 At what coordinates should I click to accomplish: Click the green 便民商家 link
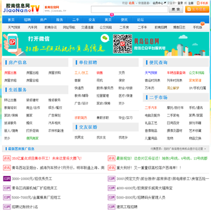coord(32,138)
